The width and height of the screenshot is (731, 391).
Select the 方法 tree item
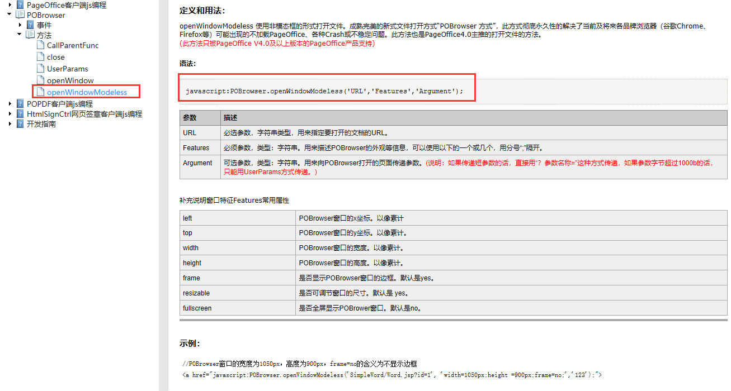tap(44, 35)
